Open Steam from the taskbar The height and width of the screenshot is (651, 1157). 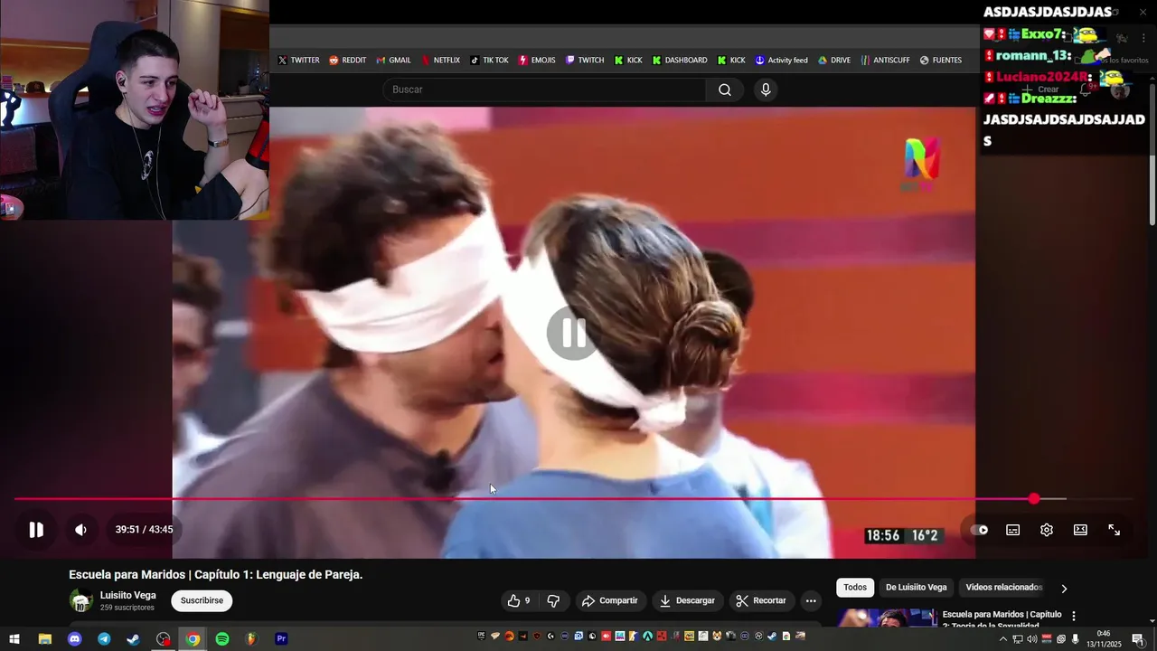point(133,639)
